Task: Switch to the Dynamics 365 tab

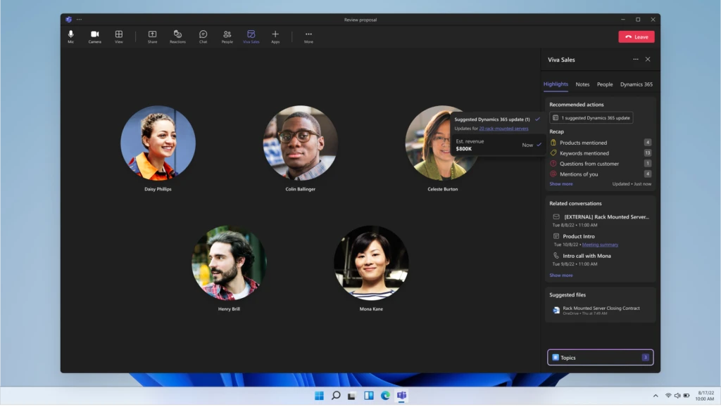Action: [x=636, y=84]
